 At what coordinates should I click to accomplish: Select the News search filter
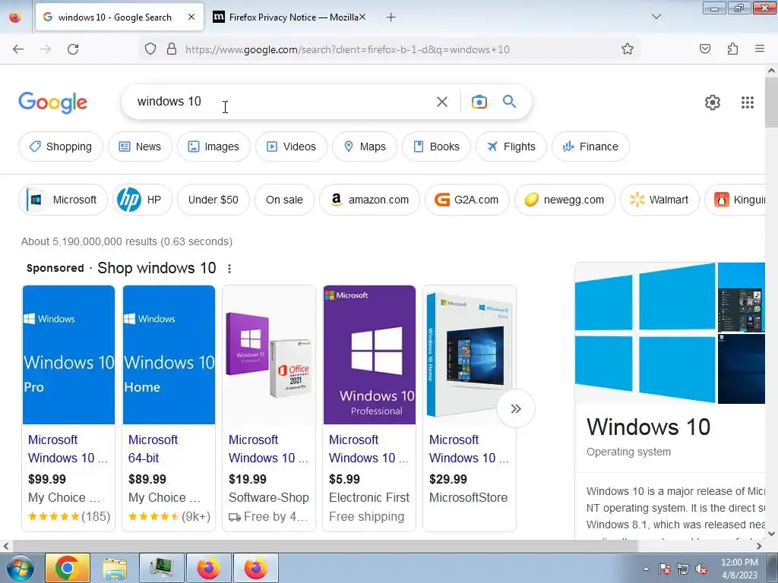(140, 147)
